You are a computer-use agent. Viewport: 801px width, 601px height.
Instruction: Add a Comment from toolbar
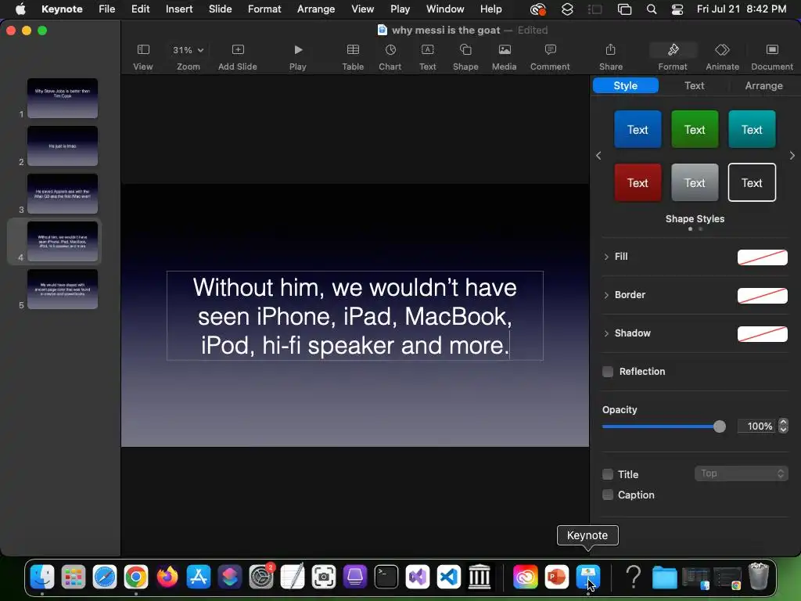click(x=550, y=56)
